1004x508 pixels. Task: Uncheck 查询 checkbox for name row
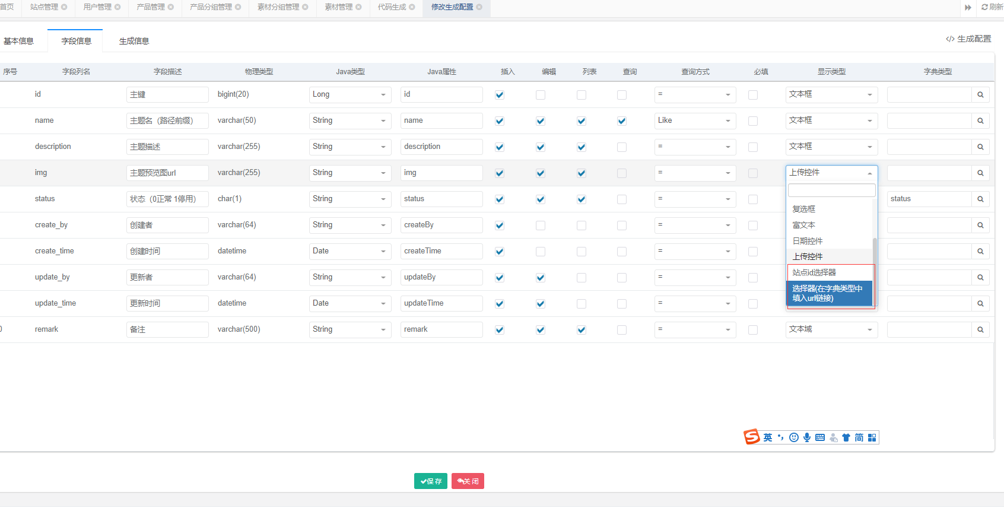622,121
